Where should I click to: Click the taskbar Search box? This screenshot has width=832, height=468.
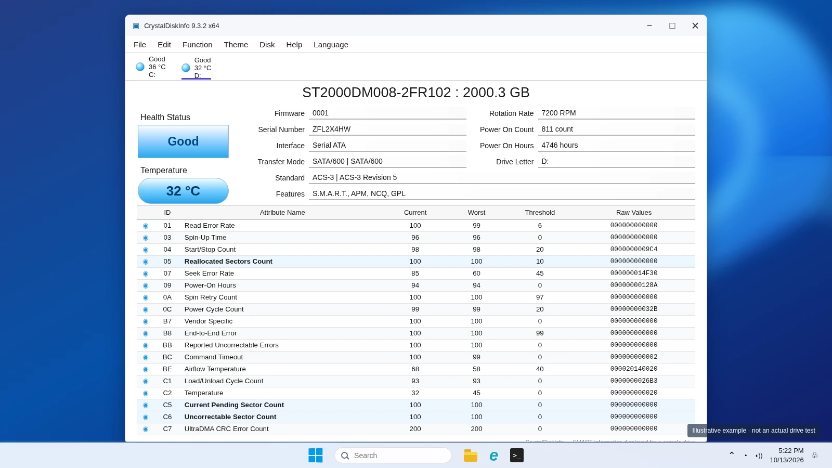tap(393, 456)
